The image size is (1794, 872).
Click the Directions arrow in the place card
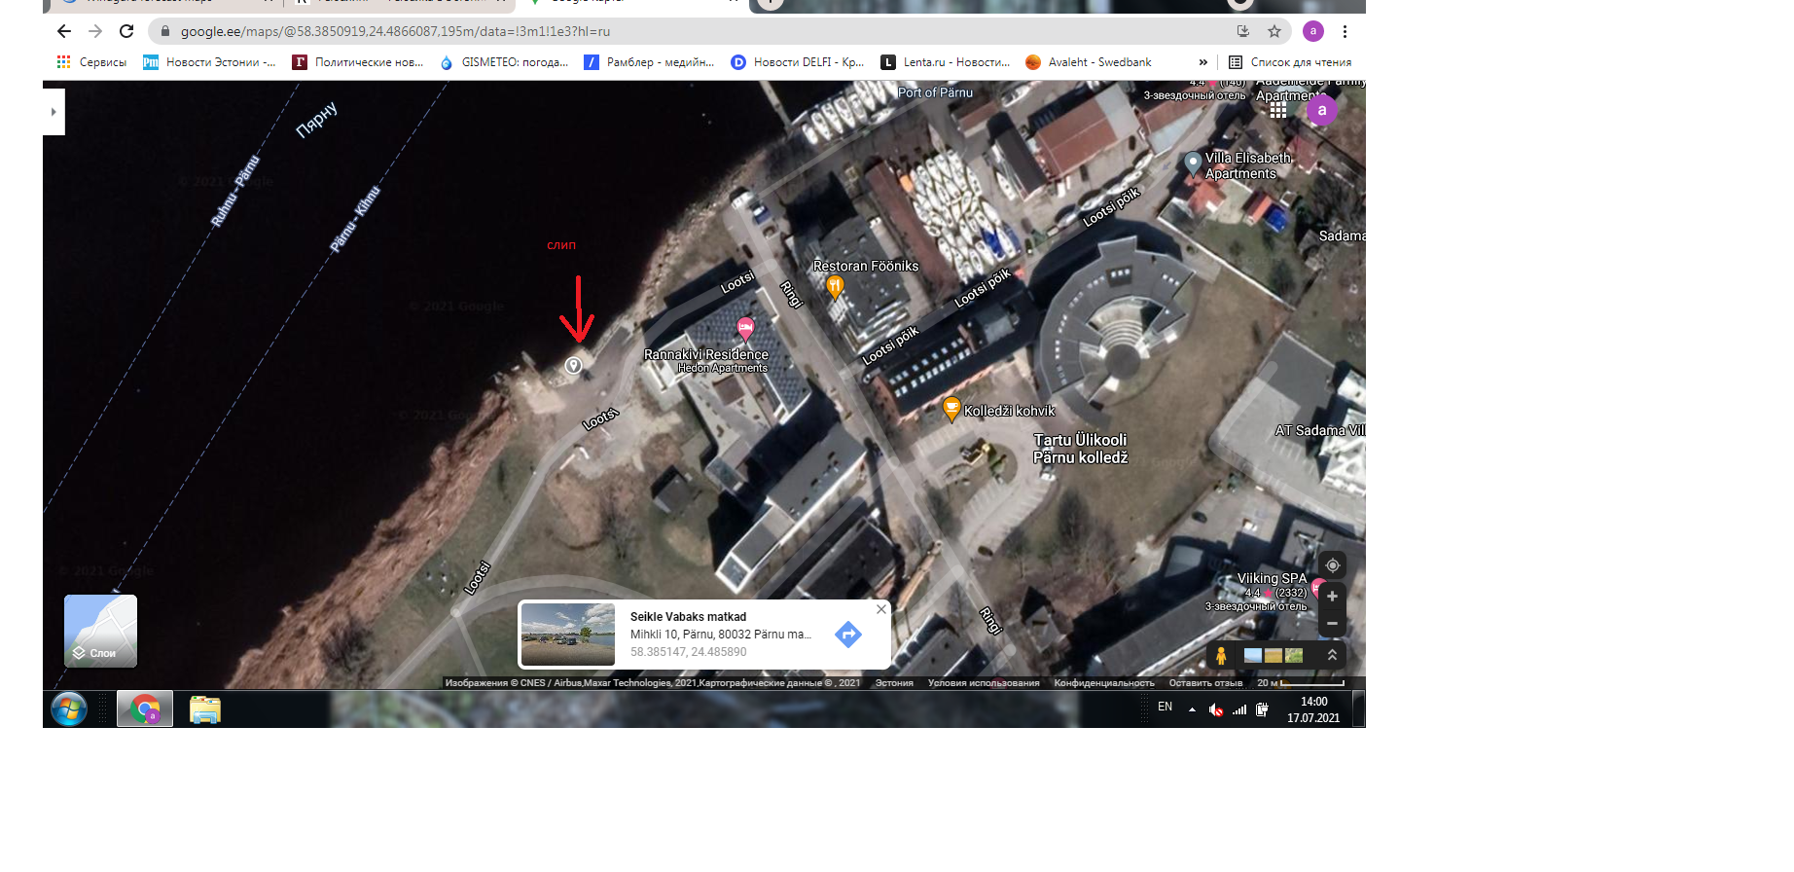(x=848, y=635)
